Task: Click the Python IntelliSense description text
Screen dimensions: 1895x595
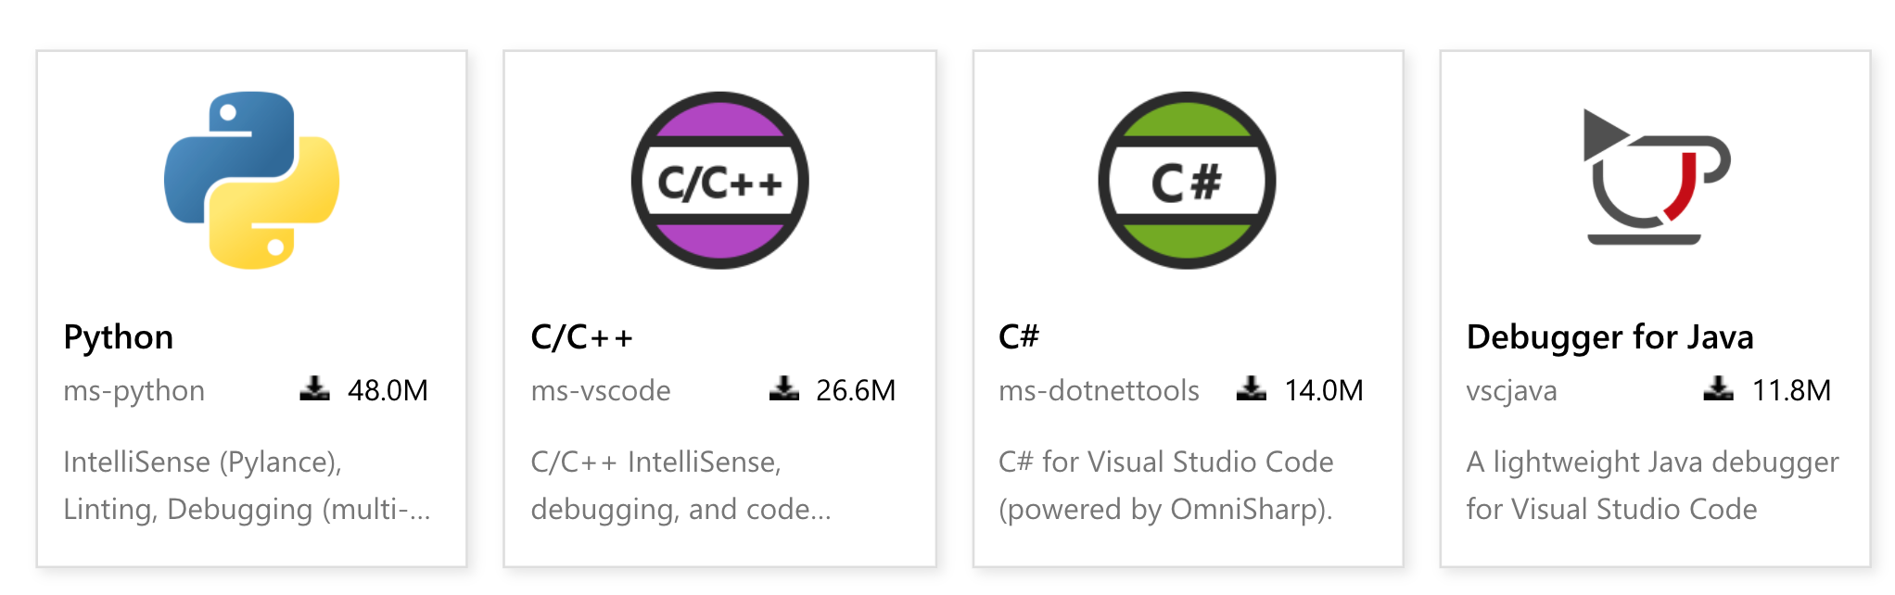Action: pos(247,486)
